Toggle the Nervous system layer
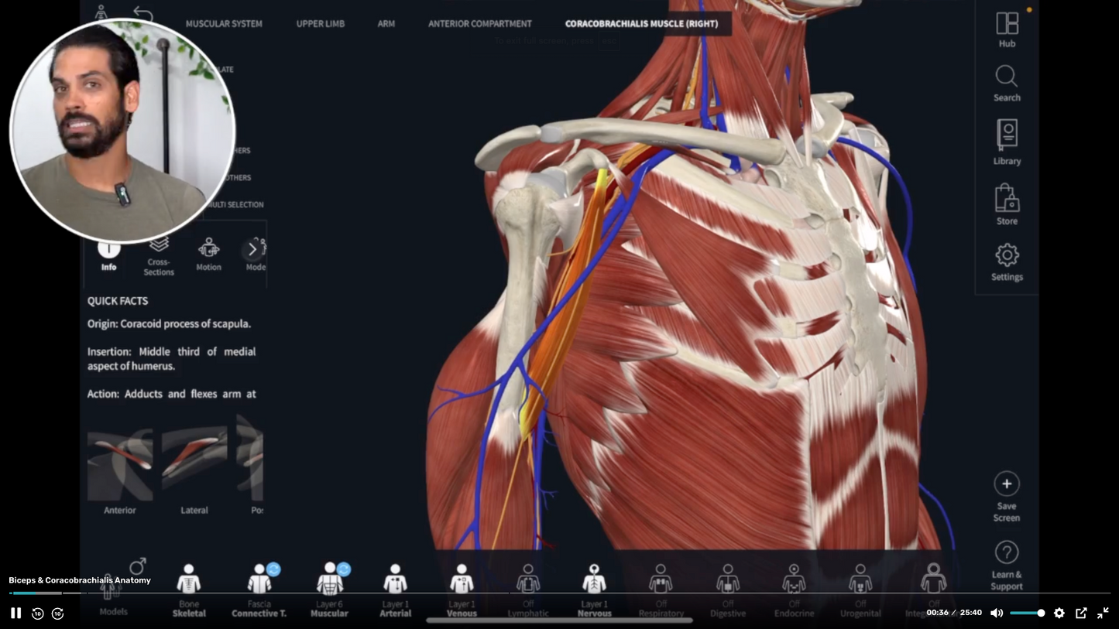Screen dimensions: 1119x629 [594, 590]
